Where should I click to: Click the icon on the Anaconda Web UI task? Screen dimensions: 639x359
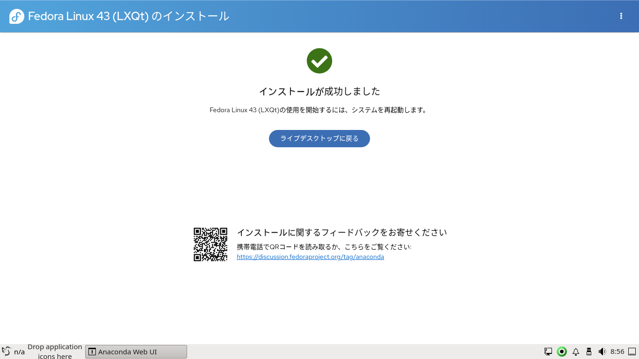click(92, 352)
